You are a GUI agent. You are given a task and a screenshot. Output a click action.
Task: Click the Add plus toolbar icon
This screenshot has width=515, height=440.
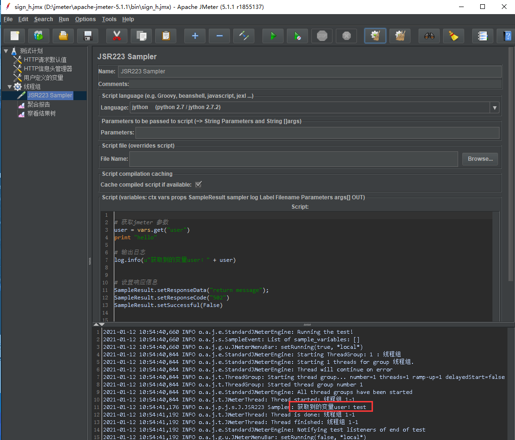coord(195,36)
